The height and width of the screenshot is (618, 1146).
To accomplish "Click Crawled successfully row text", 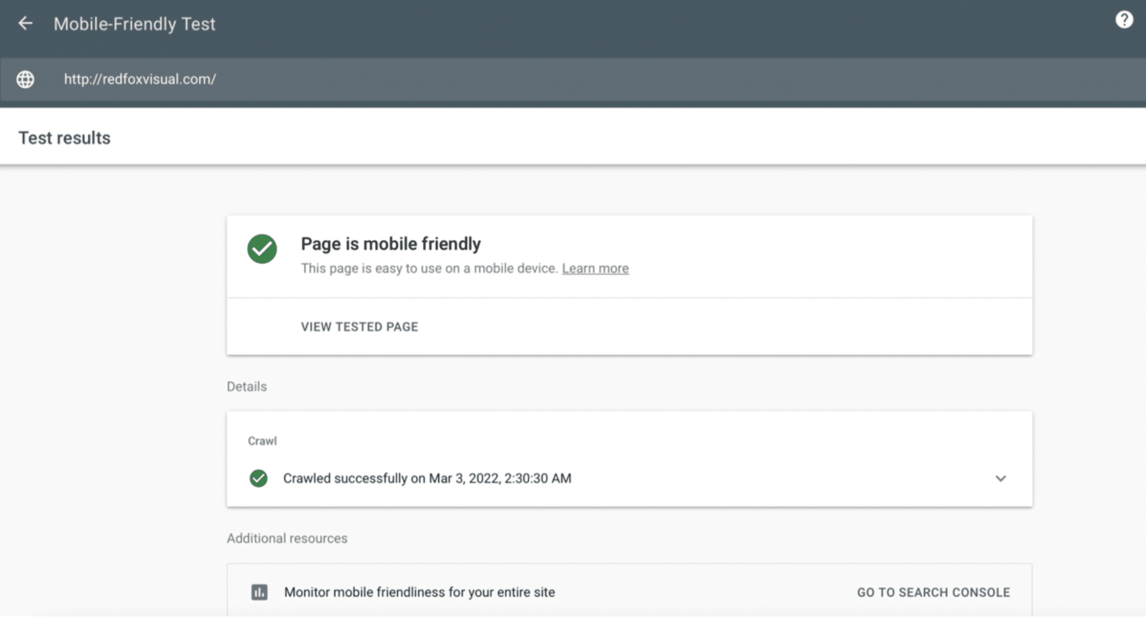I will point(427,479).
